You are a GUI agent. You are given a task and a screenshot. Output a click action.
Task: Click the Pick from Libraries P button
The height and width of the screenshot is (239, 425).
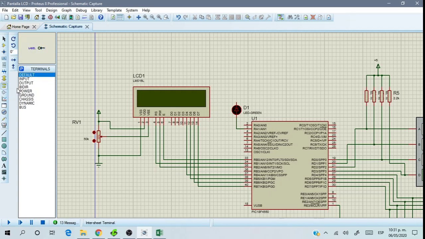click(x=21, y=69)
